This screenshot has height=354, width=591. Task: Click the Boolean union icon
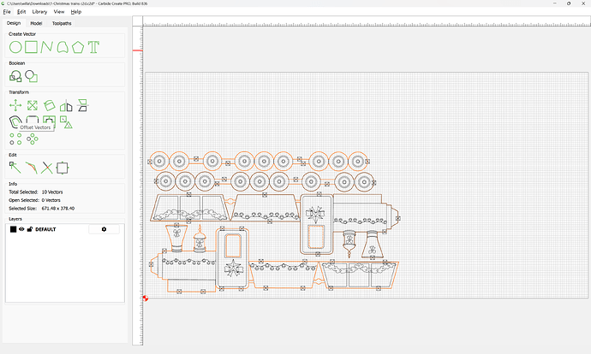click(x=15, y=76)
